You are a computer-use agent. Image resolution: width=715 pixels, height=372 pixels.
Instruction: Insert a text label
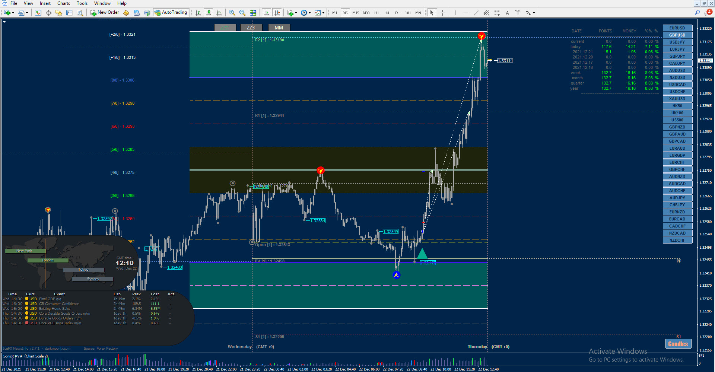click(518, 13)
